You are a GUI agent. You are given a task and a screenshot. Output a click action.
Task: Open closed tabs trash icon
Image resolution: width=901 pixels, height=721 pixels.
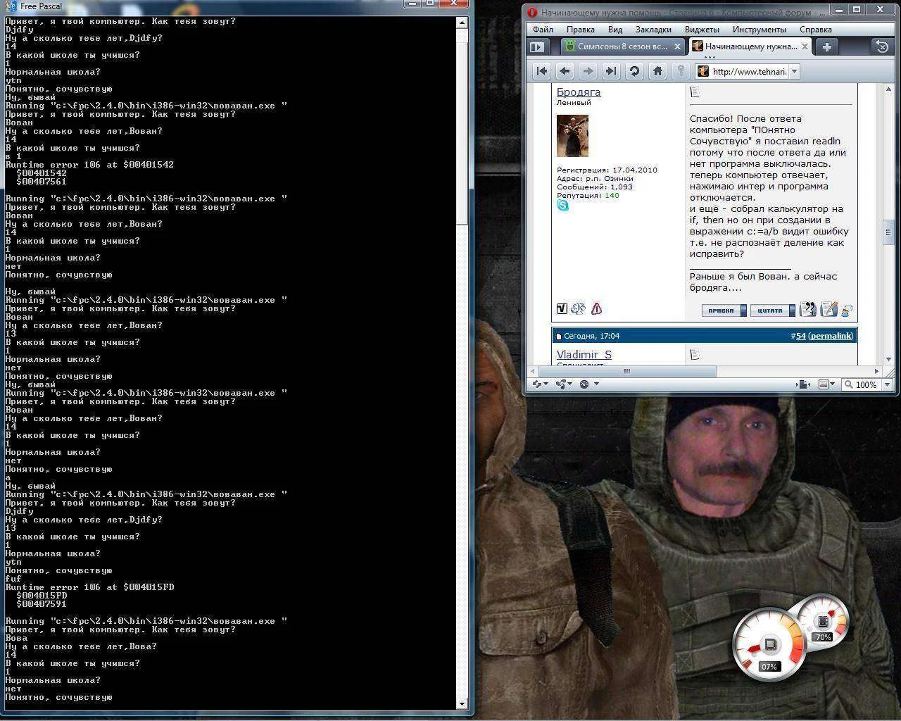882,46
